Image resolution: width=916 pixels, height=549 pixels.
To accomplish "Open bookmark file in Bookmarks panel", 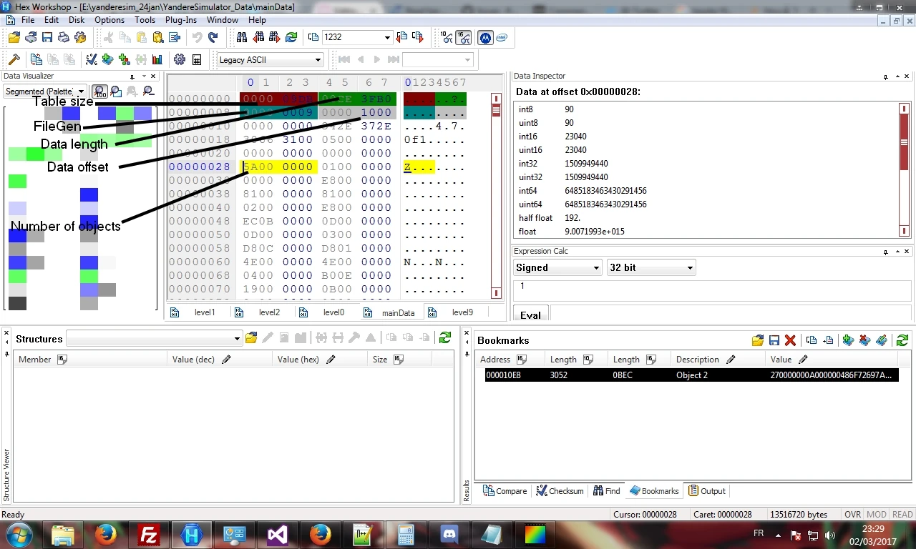I will click(758, 340).
